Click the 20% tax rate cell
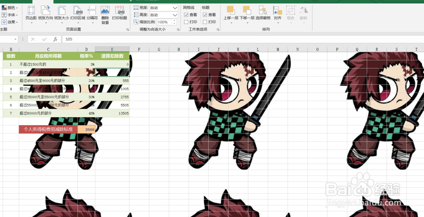The width and height of the screenshot is (424, 217). tap(86, 81)
